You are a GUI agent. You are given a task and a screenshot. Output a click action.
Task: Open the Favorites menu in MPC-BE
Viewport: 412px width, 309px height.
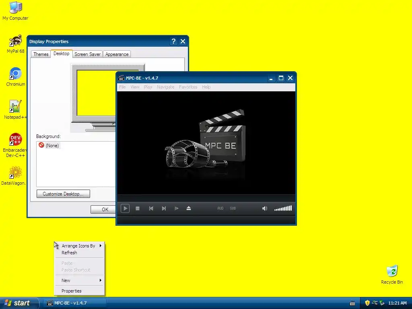(188, 87)
